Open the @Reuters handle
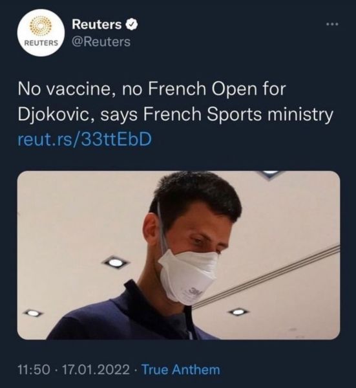This screenshot has width=356, height=388. coord(101,41)
